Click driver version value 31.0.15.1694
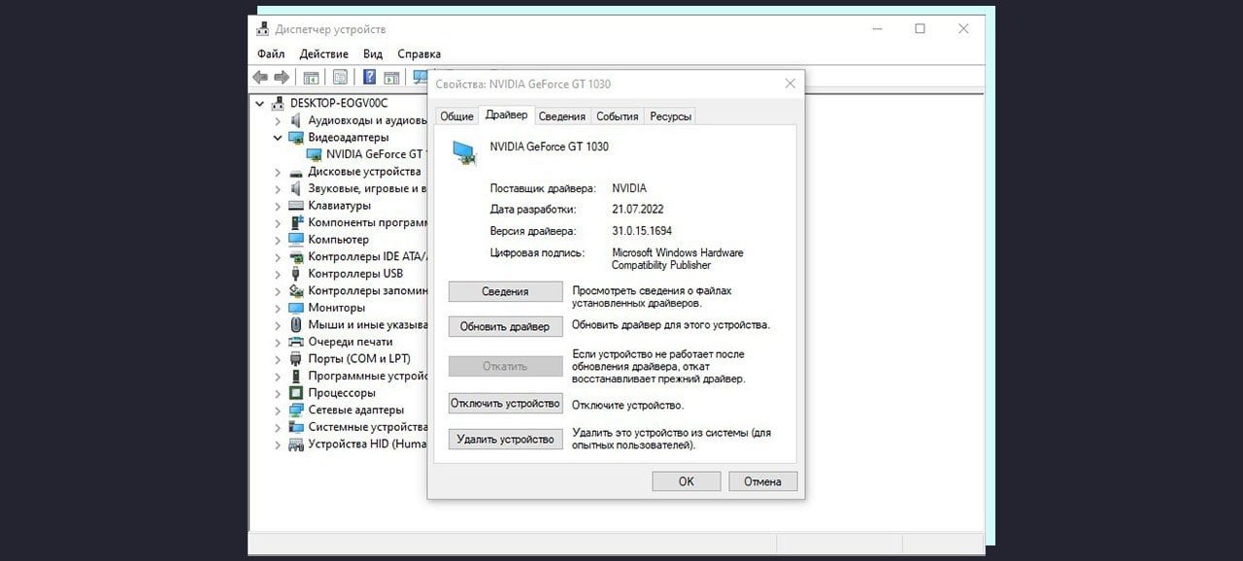Screen dimensions: 1243x561 [x=641, y=231]
